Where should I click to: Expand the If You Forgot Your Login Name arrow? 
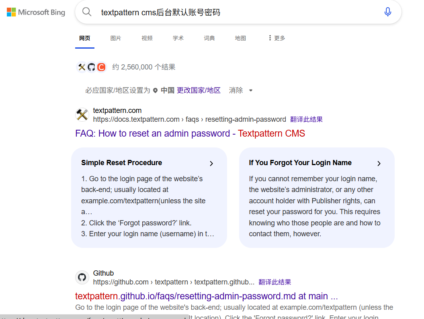[379, 164]
